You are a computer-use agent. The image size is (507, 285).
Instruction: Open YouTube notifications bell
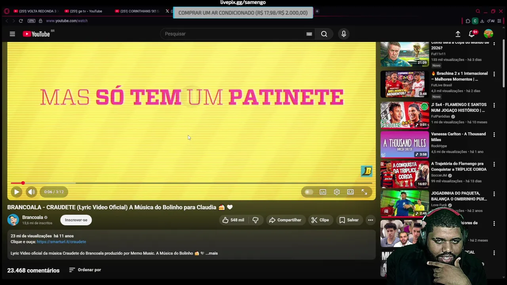[x=472, y=34]
